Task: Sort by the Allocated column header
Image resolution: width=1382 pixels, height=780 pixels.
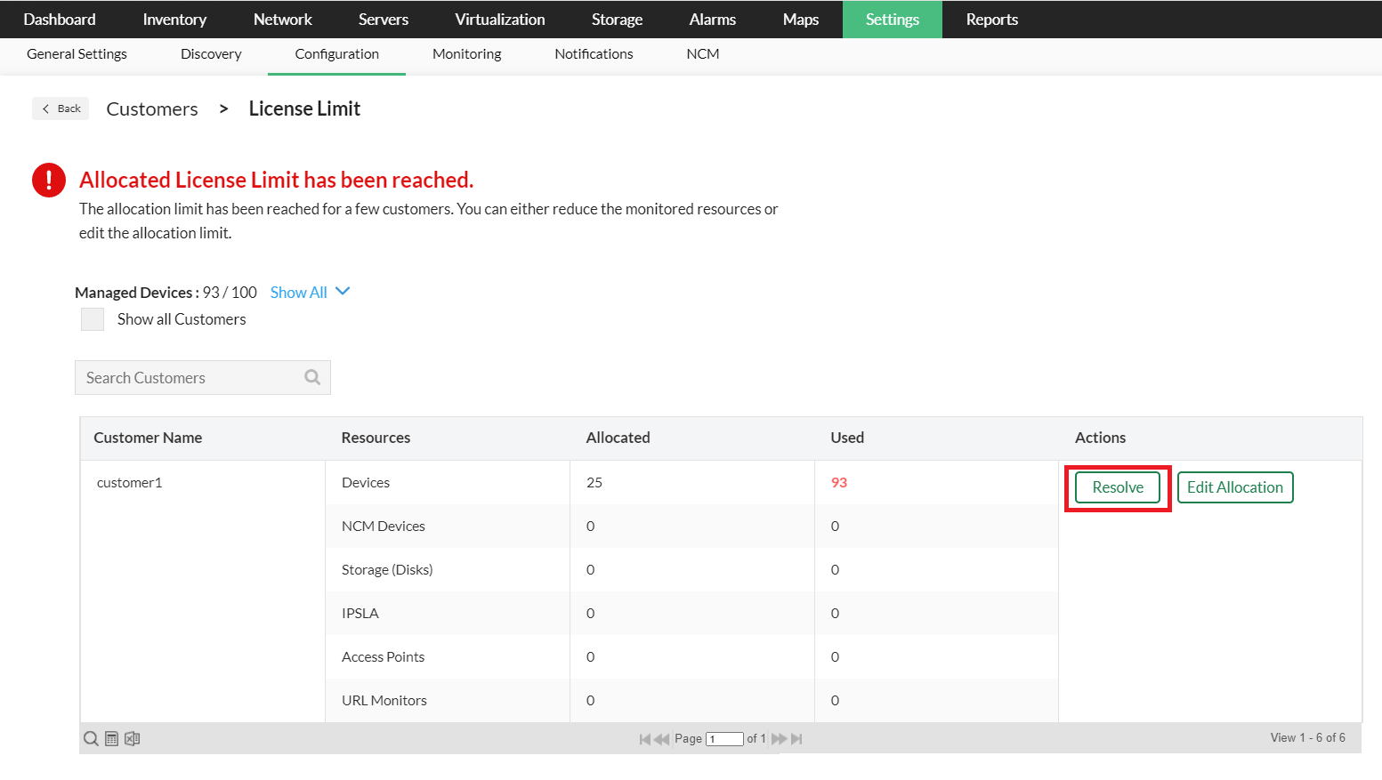Action: (x=692, y=438)
